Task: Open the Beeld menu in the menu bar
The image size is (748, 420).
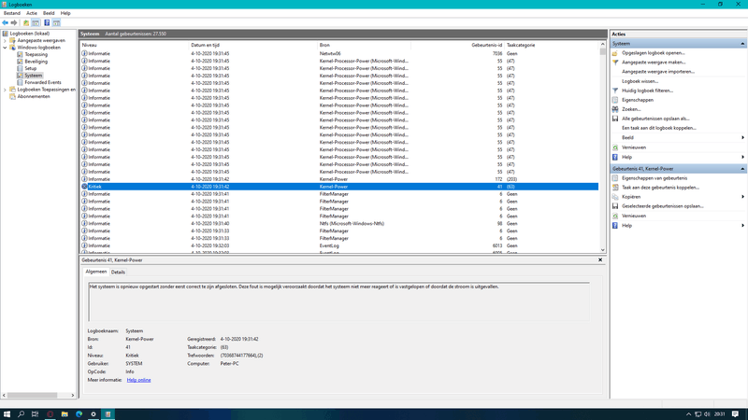Action: (x=49, y=13)
